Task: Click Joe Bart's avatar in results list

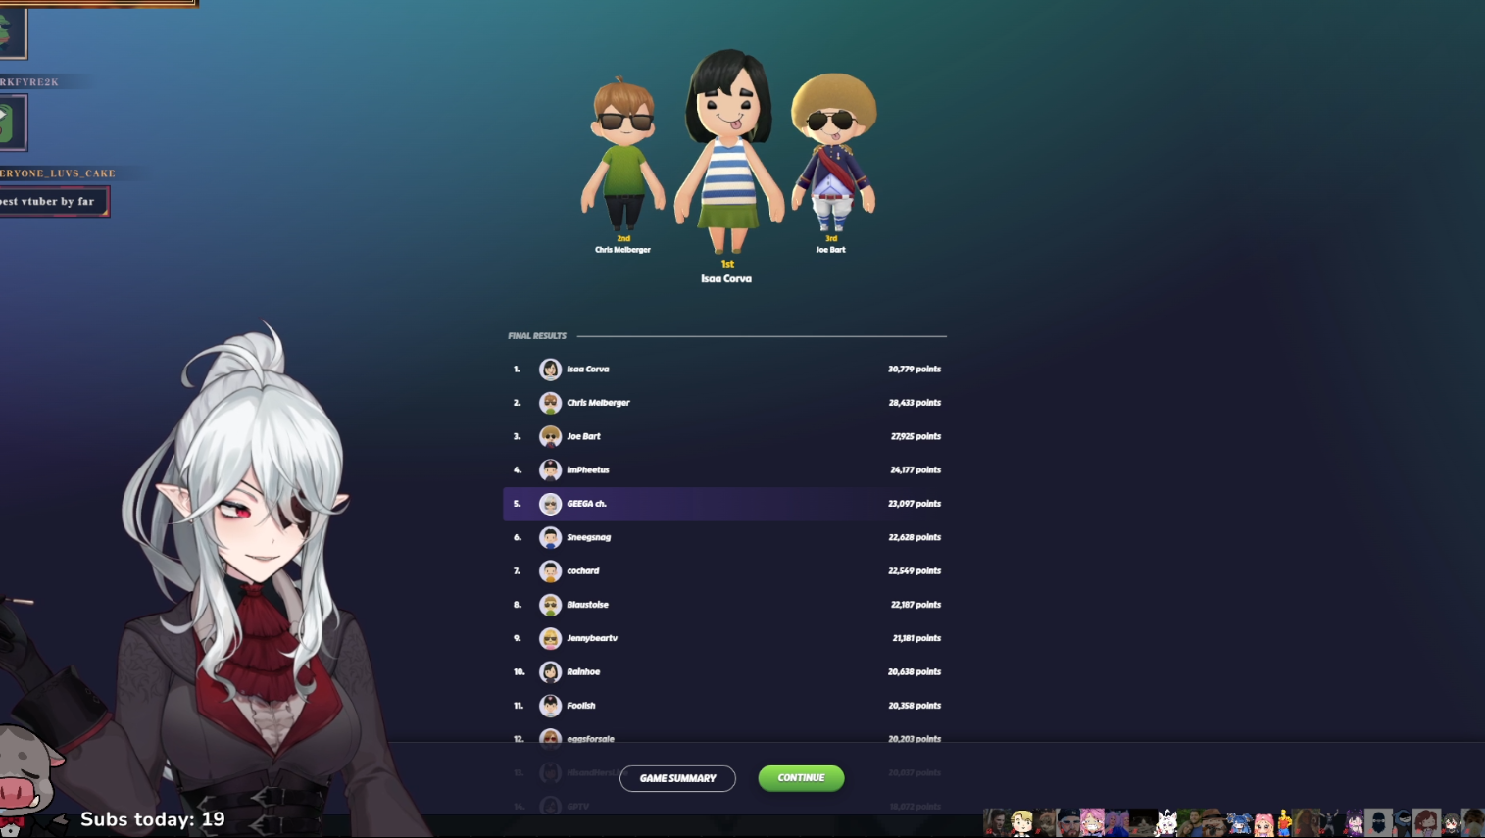Action: coord(550,436)
